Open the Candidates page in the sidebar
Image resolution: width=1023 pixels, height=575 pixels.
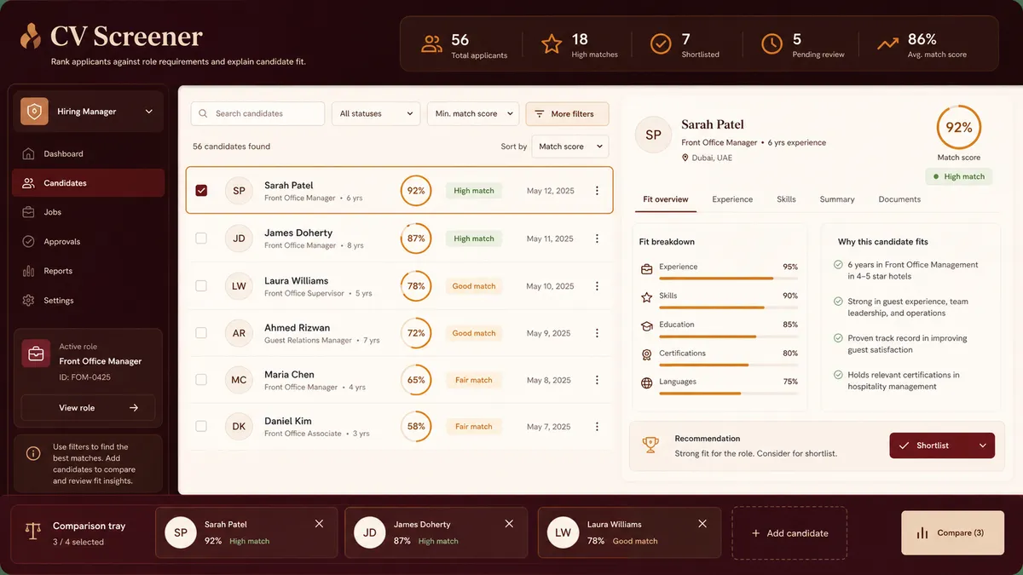pos(88,183)
